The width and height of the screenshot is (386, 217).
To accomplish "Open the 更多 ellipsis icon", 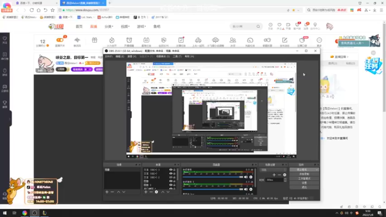I will (x=319, y=40).
